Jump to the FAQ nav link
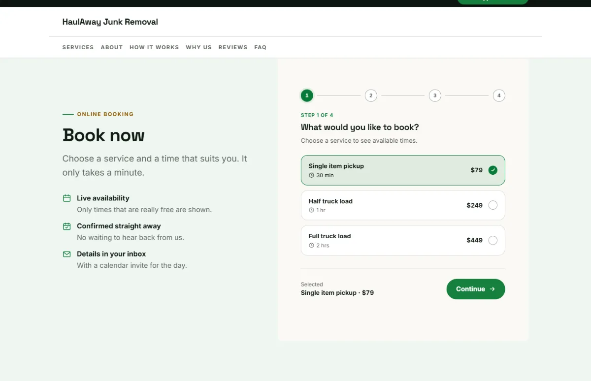Viewport: 591px width, 381px height. [261, 47]
